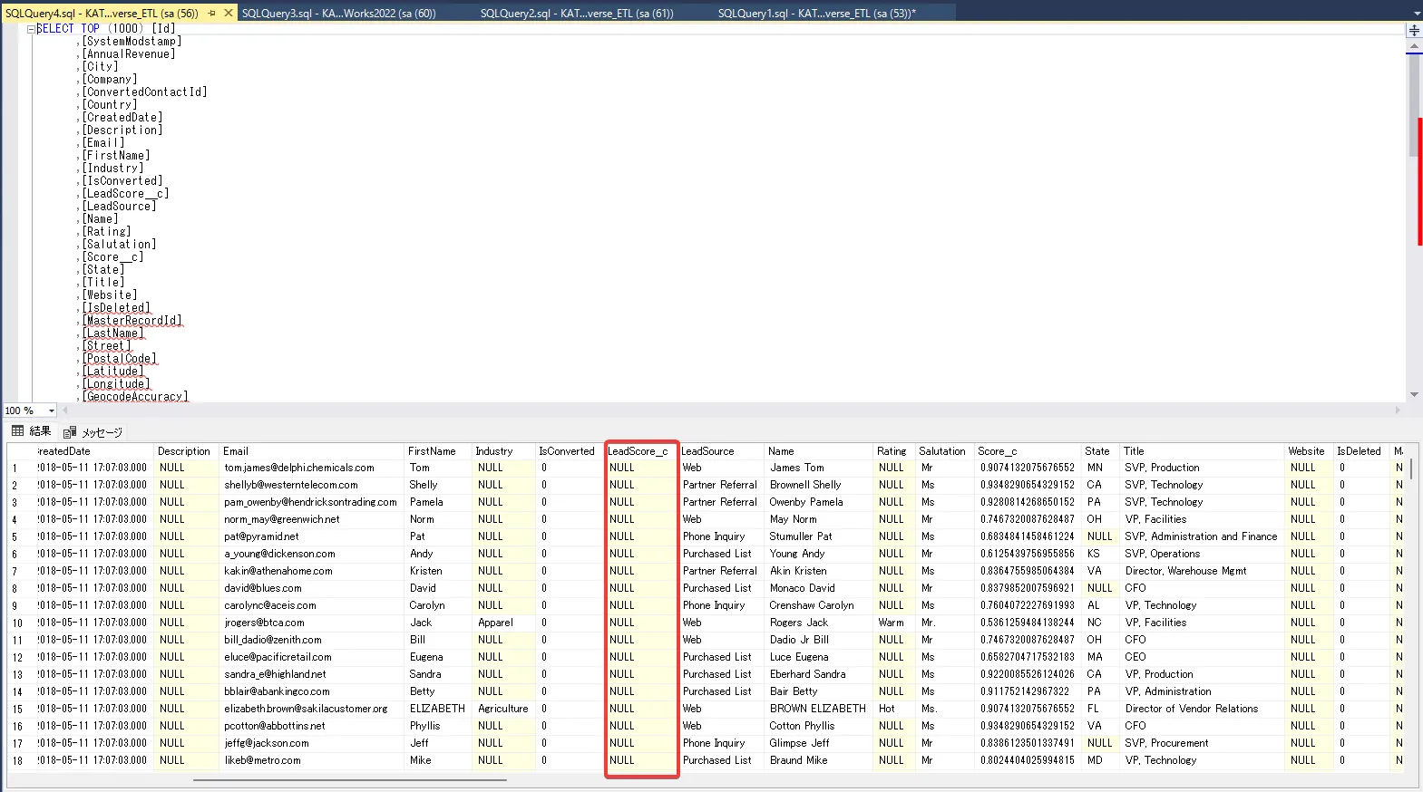The width and height of the screenshot is (1423, 792).
Task: Select the Email column header
Action: pos(311,451)
